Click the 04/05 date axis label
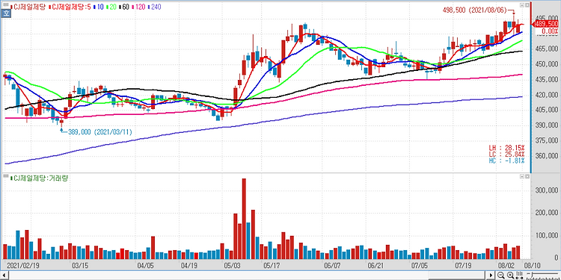This screenshot has height=280, width=561. [145, 265]
